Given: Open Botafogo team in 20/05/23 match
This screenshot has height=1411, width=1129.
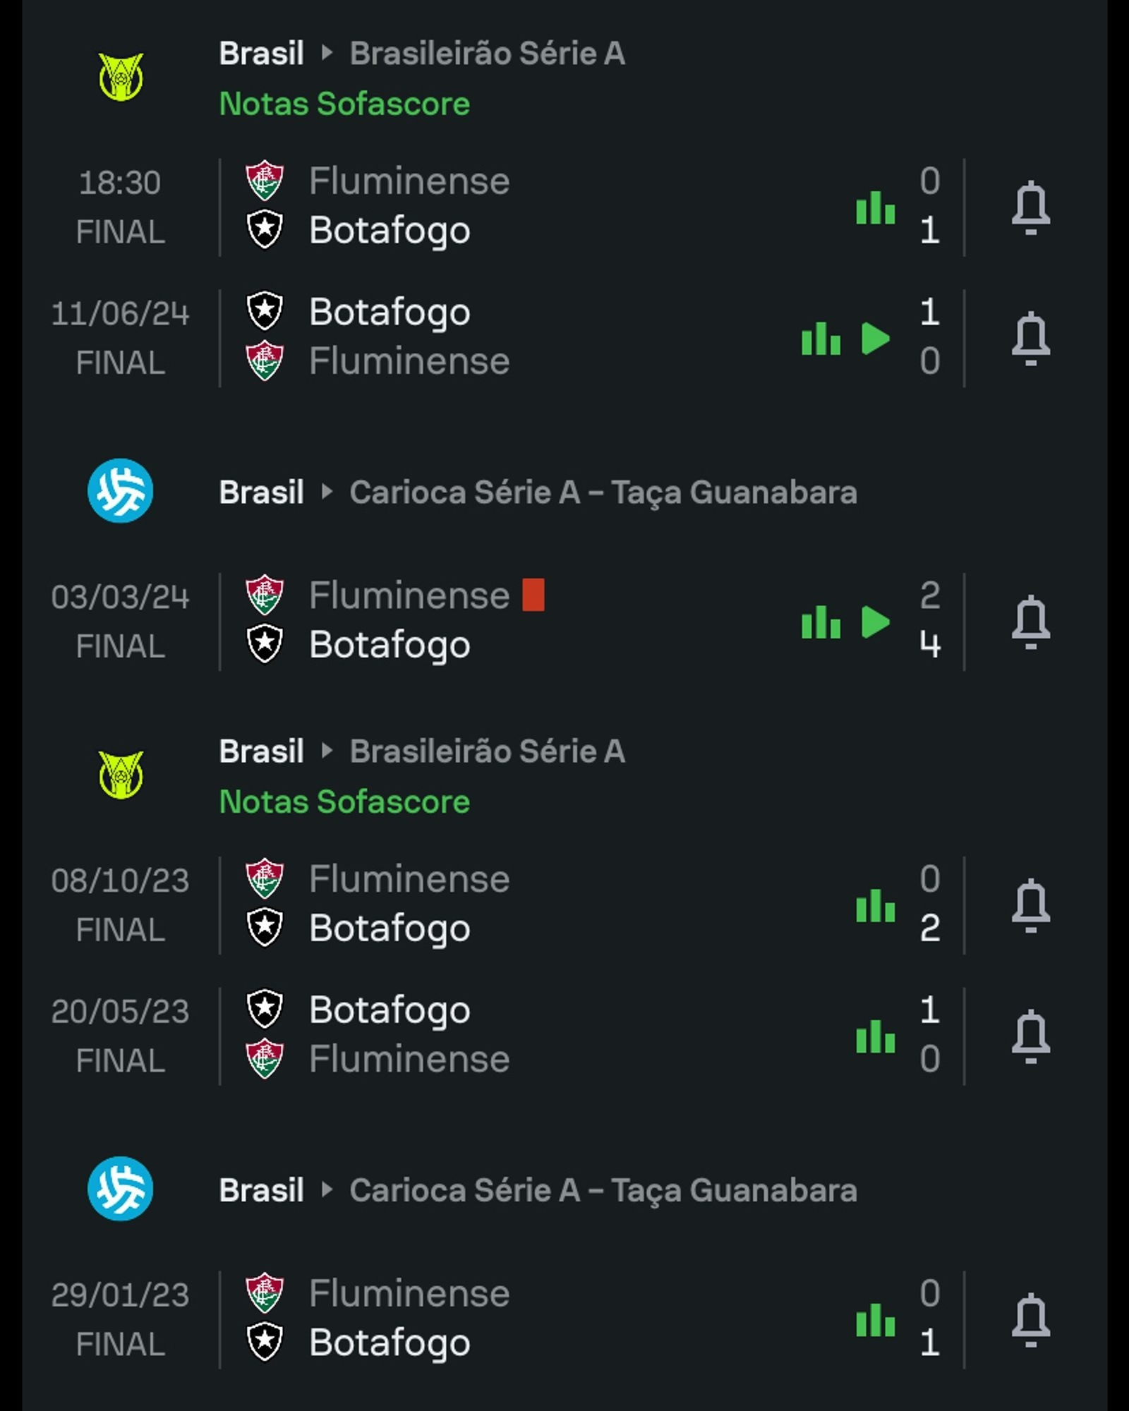Looking at the screenshot, I should pyautogui.click(x=390, y=1010).
